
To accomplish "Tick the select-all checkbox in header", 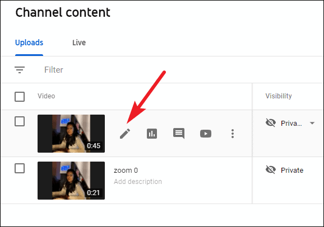I will [20, 97].
